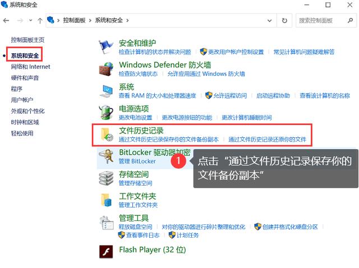Open 网络和 Internet category in sidebar
The width and height of the screenshot is (359, 268).
(30, 67)
